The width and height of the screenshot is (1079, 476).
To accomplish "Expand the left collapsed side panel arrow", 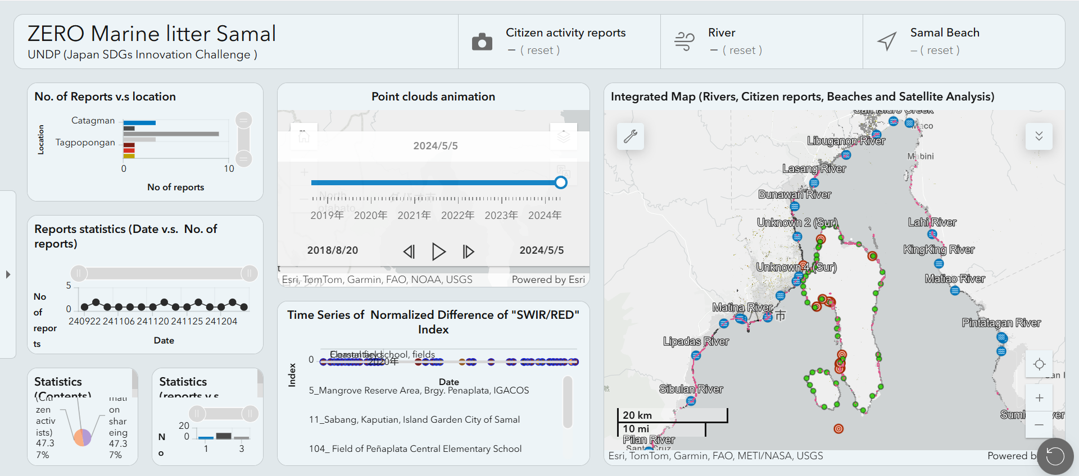I will pyautogui.click(x=8, y=274).
